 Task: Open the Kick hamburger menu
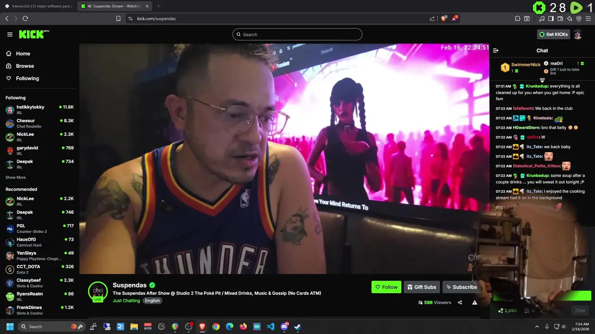(10, 34)
